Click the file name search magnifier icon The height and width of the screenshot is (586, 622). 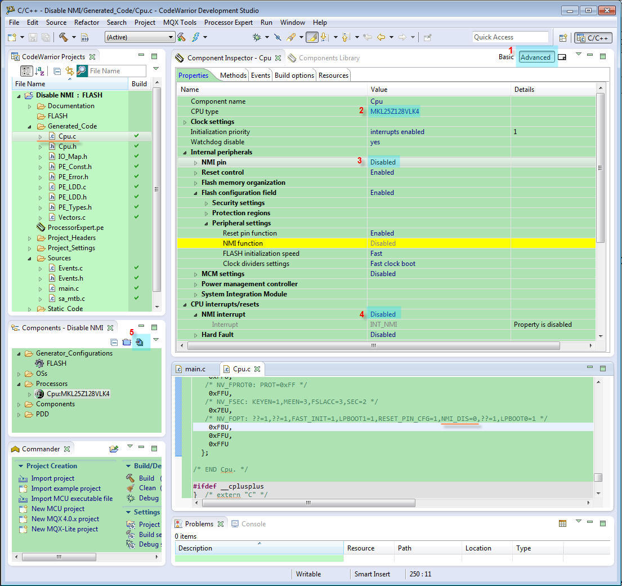click(x=82, y=70)
